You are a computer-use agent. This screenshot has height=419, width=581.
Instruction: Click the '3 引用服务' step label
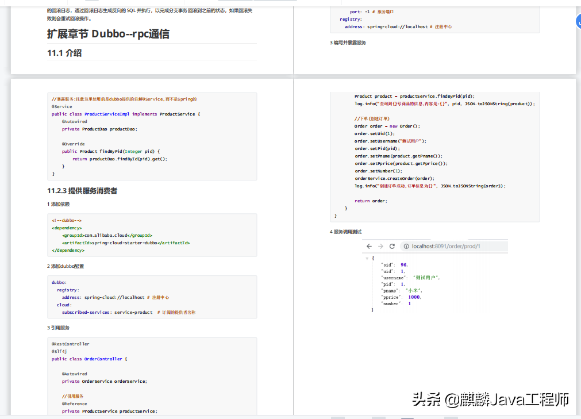pos(58,328)
